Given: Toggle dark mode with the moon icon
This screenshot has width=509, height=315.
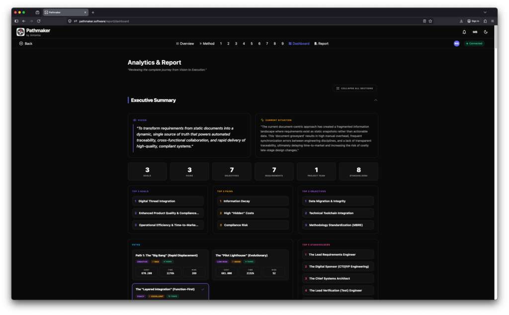Looking at the screenshot, I should [486, 32].
